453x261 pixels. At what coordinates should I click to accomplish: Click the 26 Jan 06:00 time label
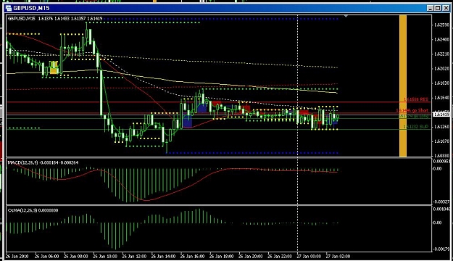47,256
